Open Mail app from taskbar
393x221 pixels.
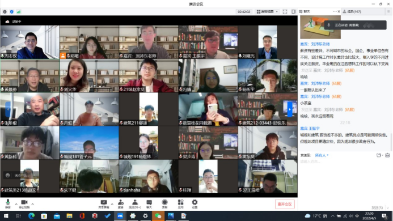(57, 216)
